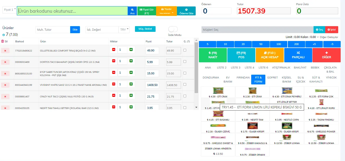Click the magnifier Ara search button
The image size is (345, 161).
[132, 11]
